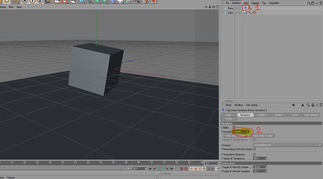323x179 pixels.
Task: Toggle the Transizione Dinamica checkbox
Action: [x=254, y=154]
